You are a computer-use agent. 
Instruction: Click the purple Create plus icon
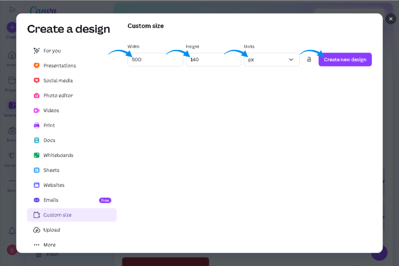click(12, 27)
